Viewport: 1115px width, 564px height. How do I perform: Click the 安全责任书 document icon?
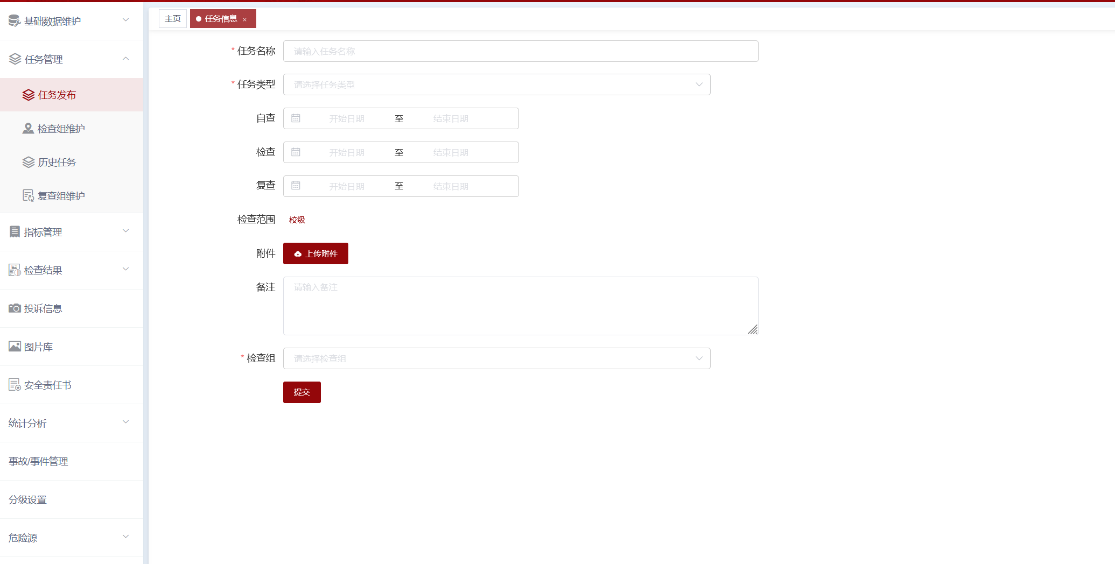point(15,385)
